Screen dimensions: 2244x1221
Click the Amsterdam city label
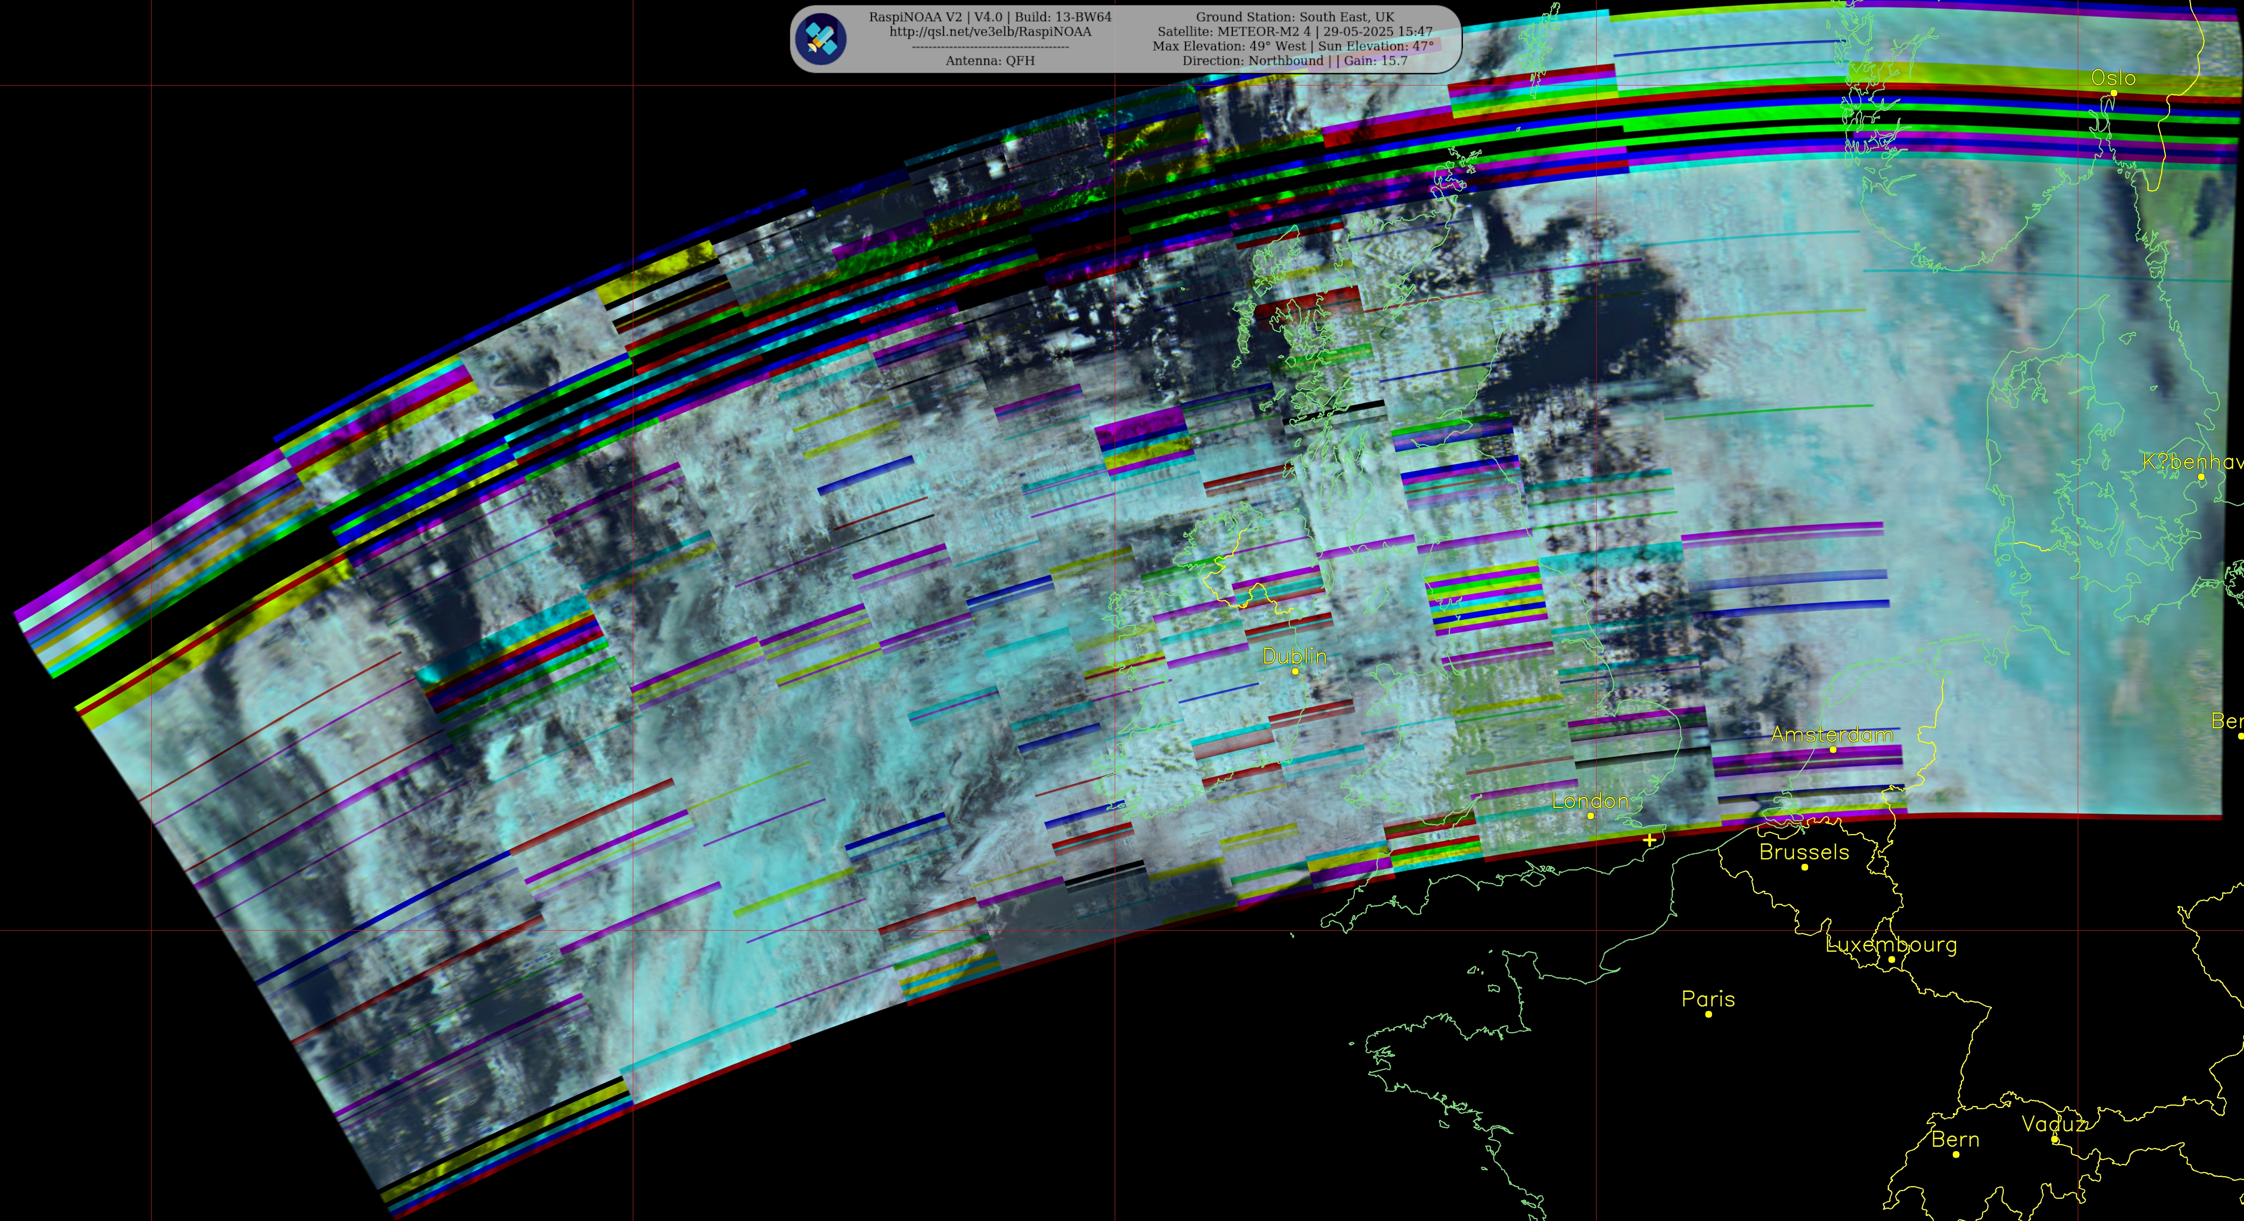[x=1832, y=735]
